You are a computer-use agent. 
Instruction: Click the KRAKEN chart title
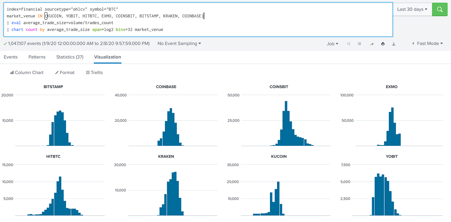click(x=166, y=157)
